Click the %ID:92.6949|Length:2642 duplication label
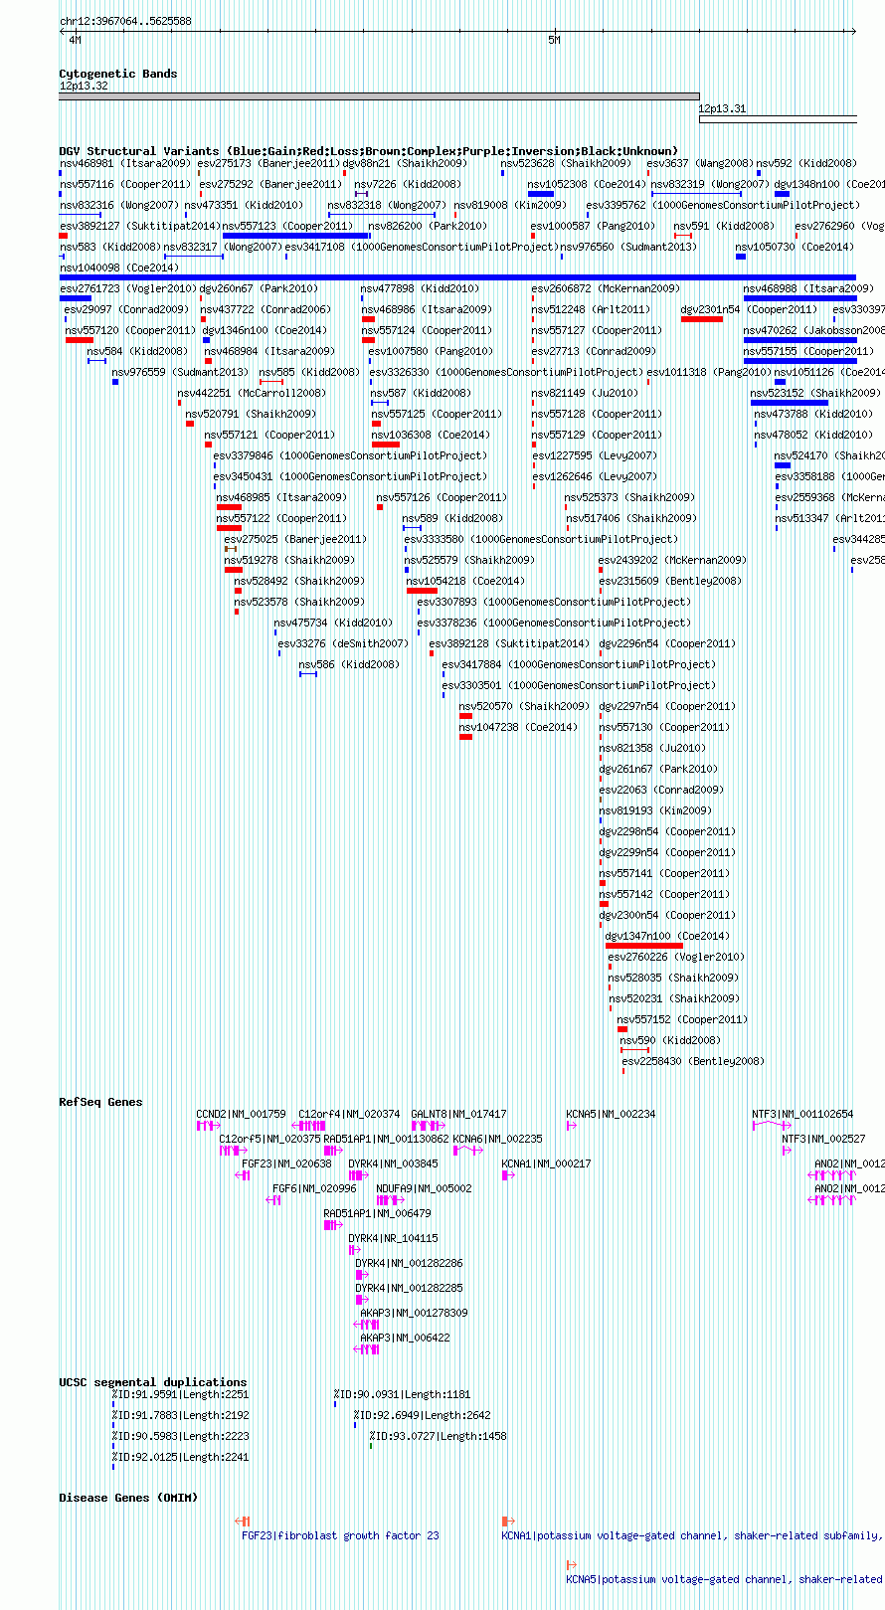Image resolution: width=885 pixels, height=1610 pixels. coord(423,1415)
